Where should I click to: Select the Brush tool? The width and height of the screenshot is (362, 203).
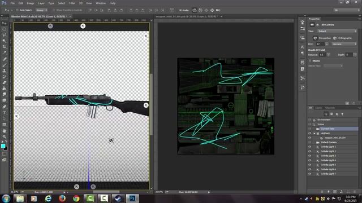tap(4, 65)
